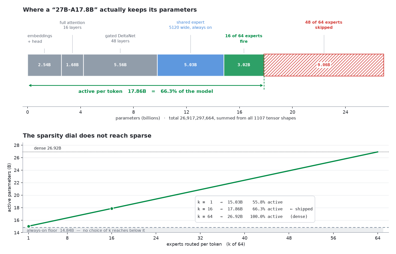Select the 1.68B full attention segment
This screenshot has height=254, width=396.
72,65
